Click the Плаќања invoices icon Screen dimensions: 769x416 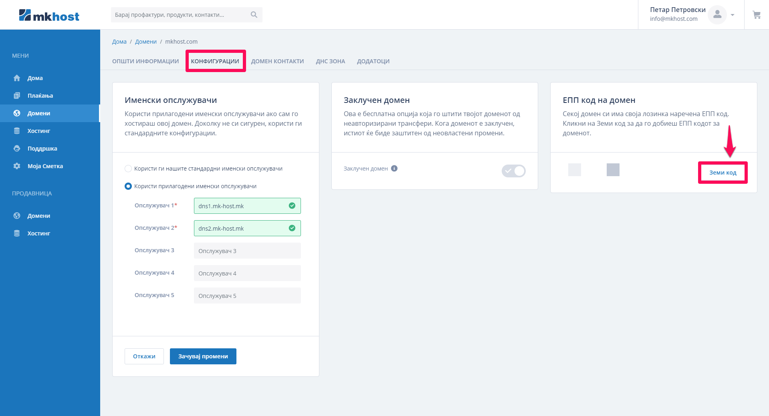click(17, 96)
